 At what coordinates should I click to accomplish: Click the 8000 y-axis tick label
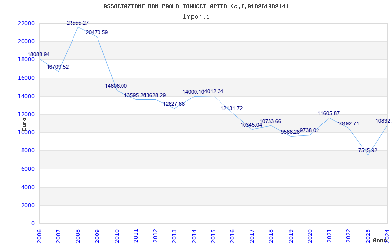pyautogui.click(x=27, y=151)
